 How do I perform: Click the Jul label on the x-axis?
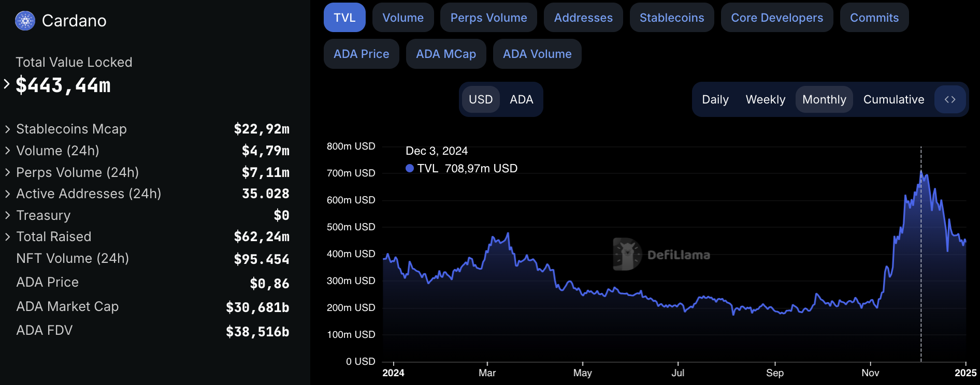coord(678,373)
